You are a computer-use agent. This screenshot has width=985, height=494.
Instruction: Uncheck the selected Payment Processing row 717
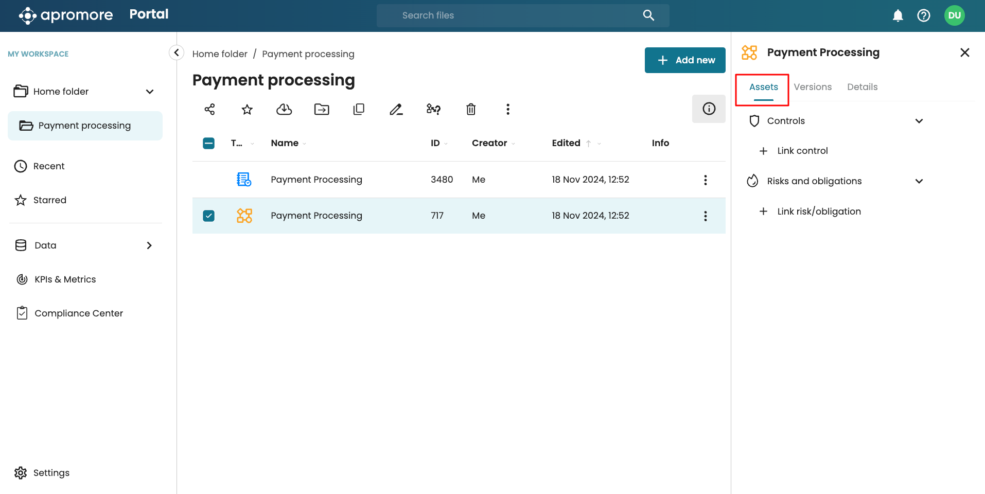[x=208, y=216]
